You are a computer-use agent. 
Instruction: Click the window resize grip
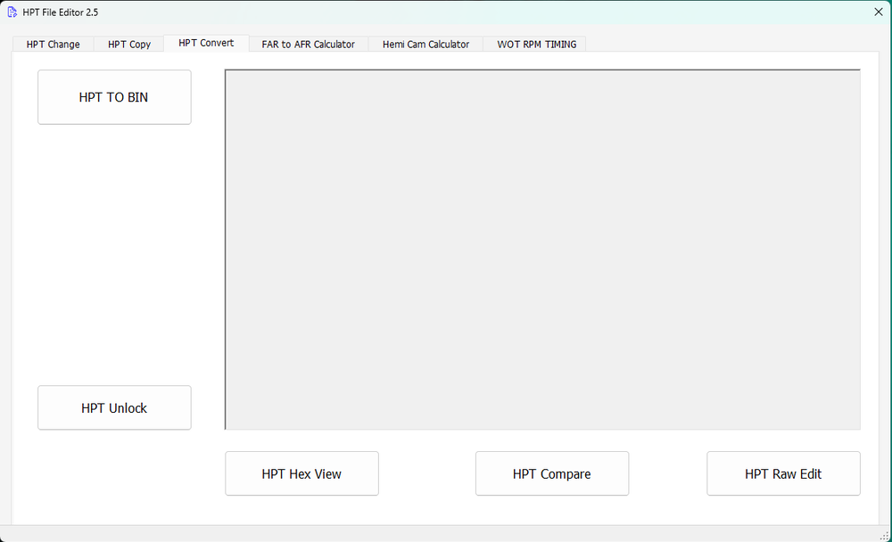(x=885, y=535)
